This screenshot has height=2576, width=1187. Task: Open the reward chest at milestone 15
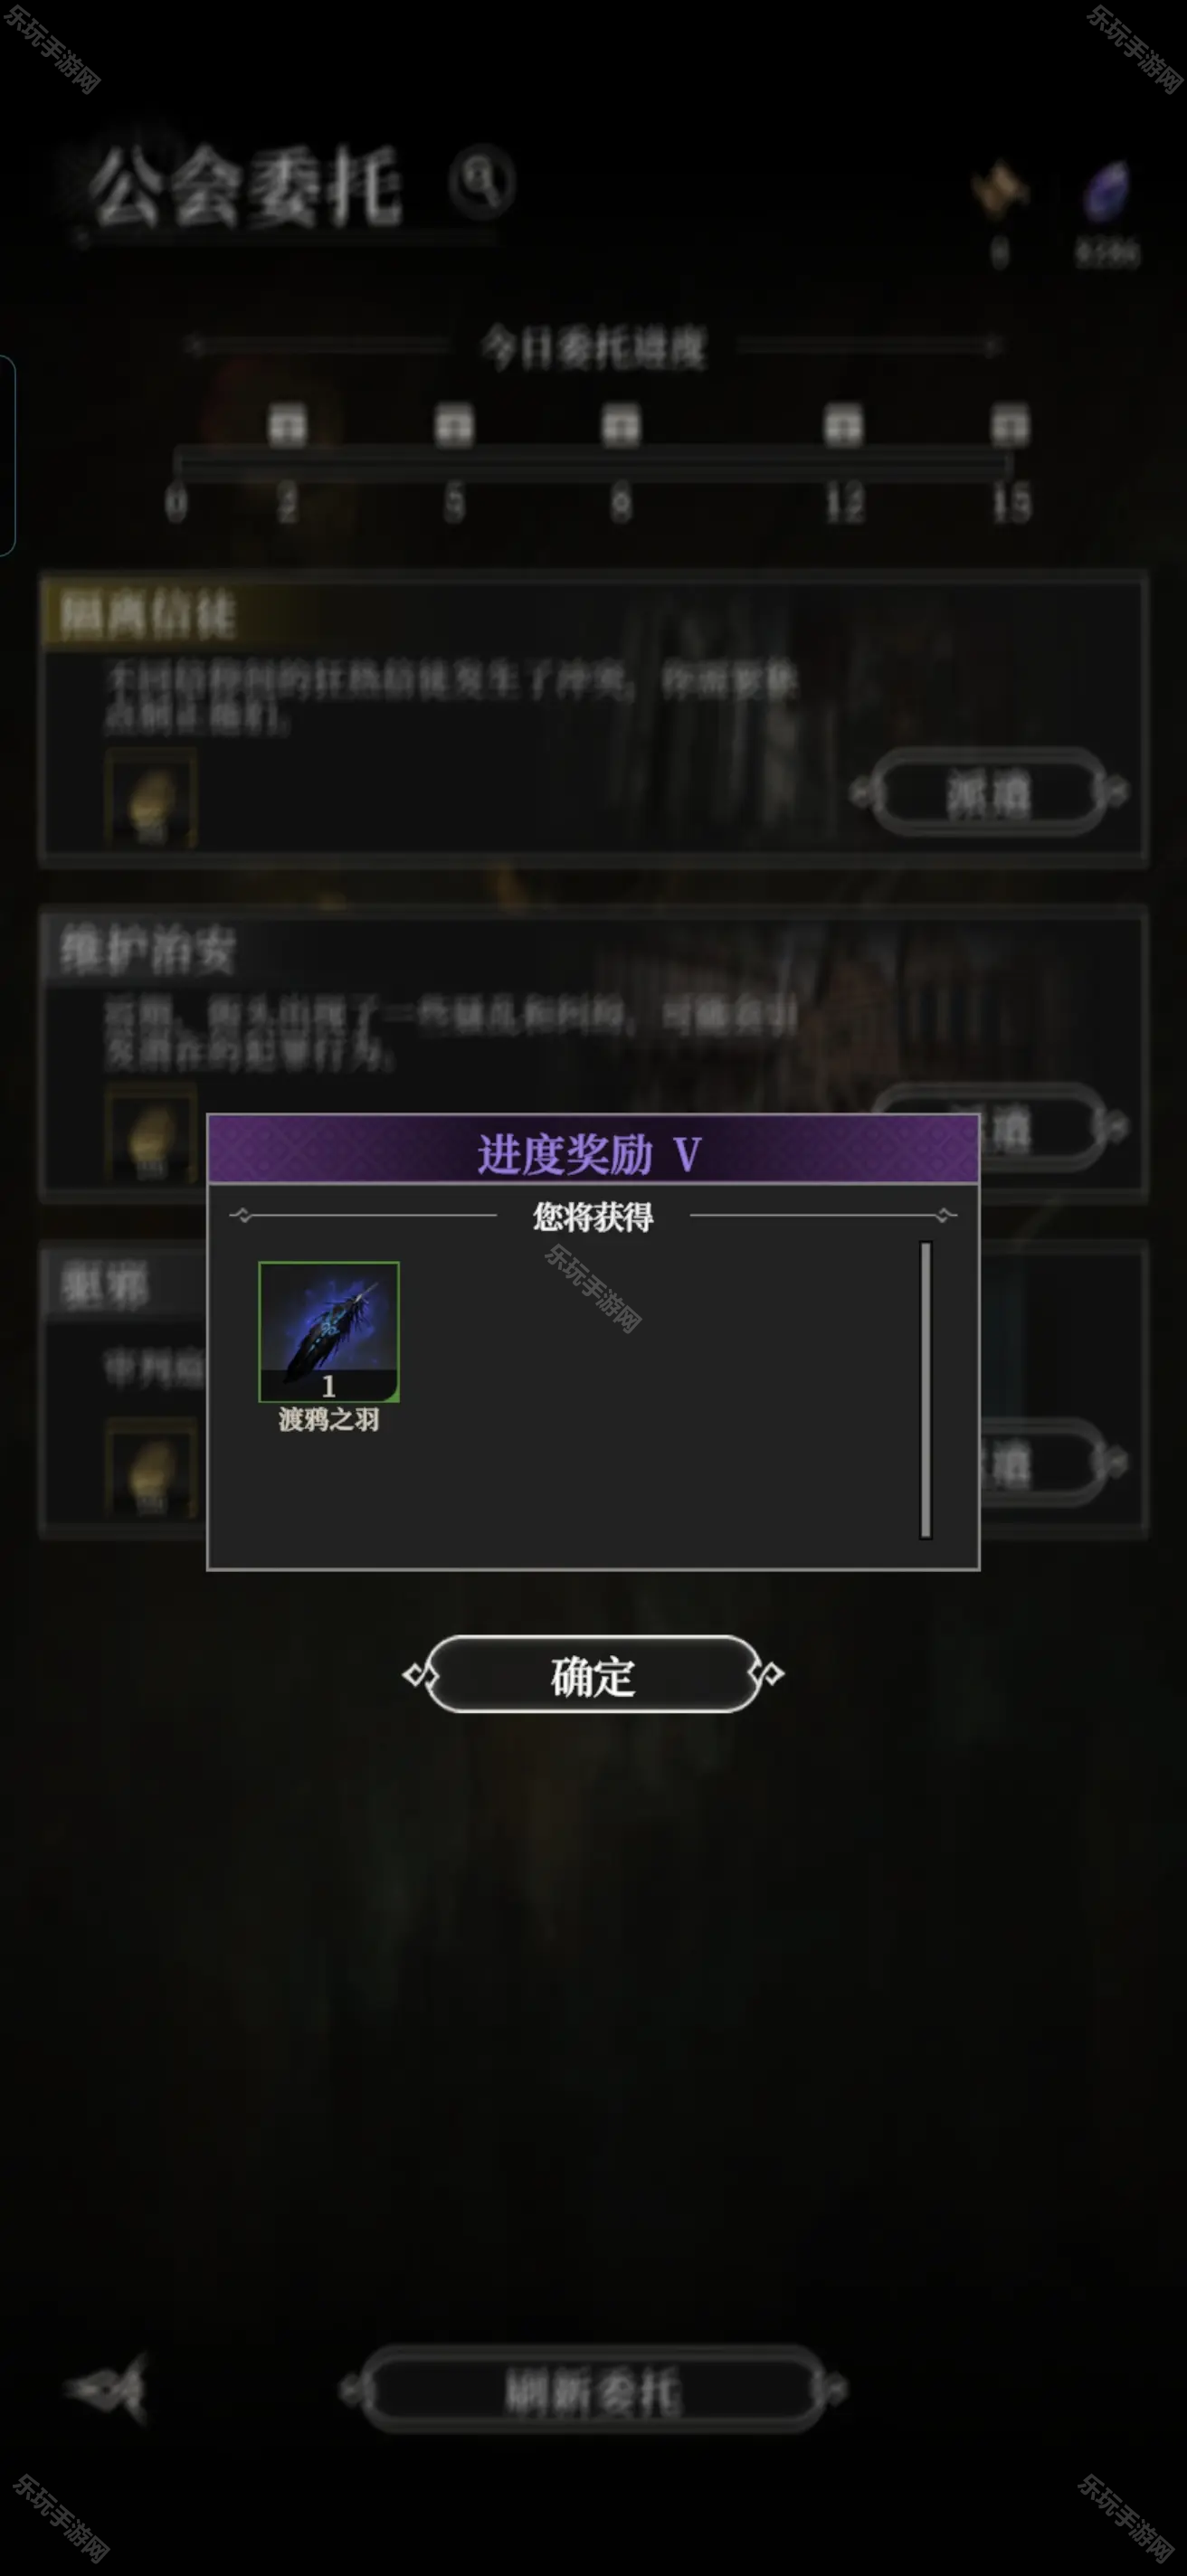click(x=1010, y=426)
